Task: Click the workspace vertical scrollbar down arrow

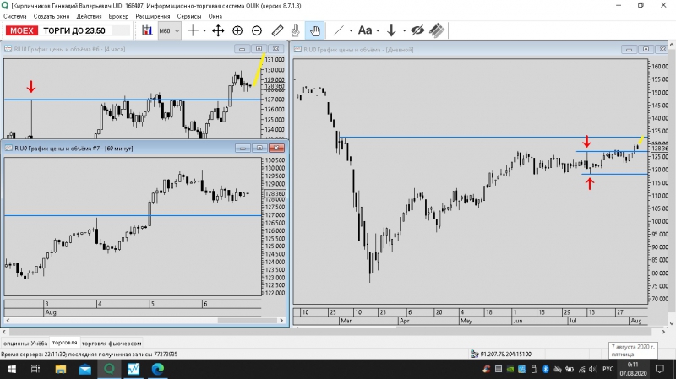Action: point(672,323)
